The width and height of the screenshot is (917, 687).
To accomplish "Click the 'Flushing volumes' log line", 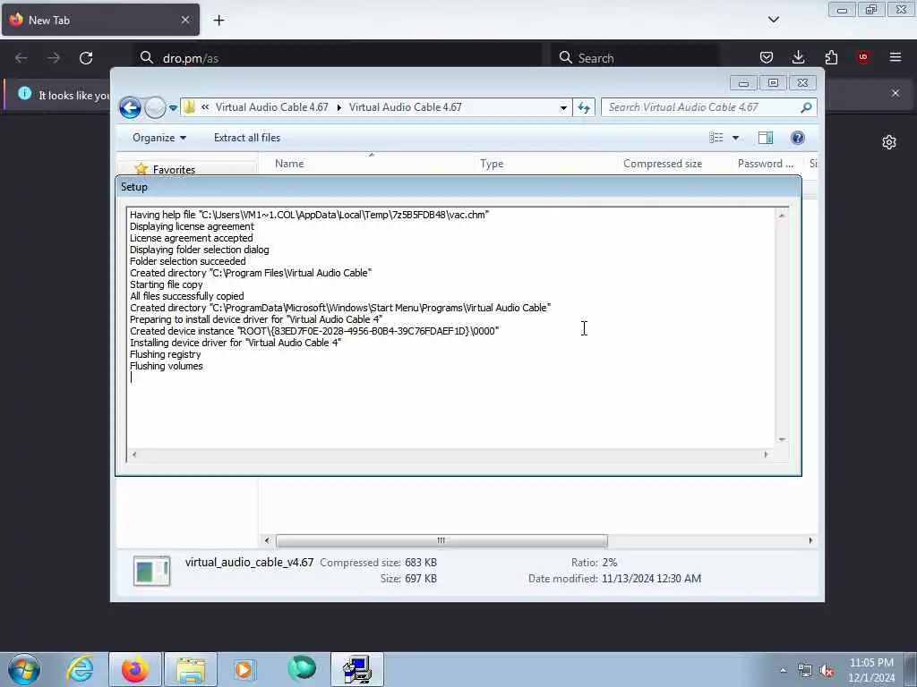I will pos(166,366).
